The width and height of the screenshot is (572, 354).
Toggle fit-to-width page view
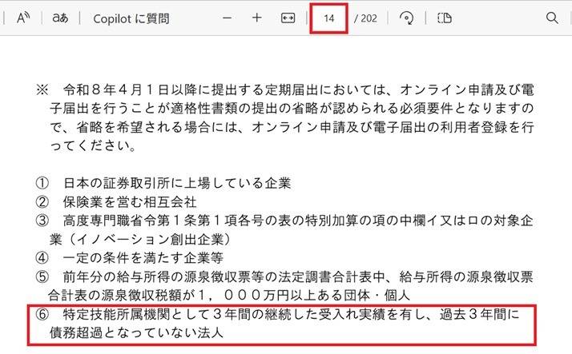click(288, 18)
